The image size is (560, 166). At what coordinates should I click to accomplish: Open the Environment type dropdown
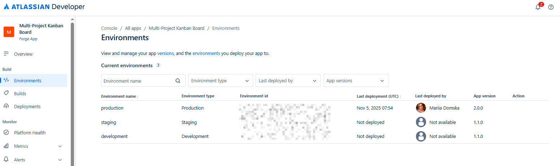(x=220, y=81)
